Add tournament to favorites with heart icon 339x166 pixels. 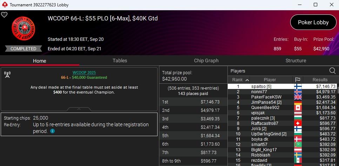(4, 15)
